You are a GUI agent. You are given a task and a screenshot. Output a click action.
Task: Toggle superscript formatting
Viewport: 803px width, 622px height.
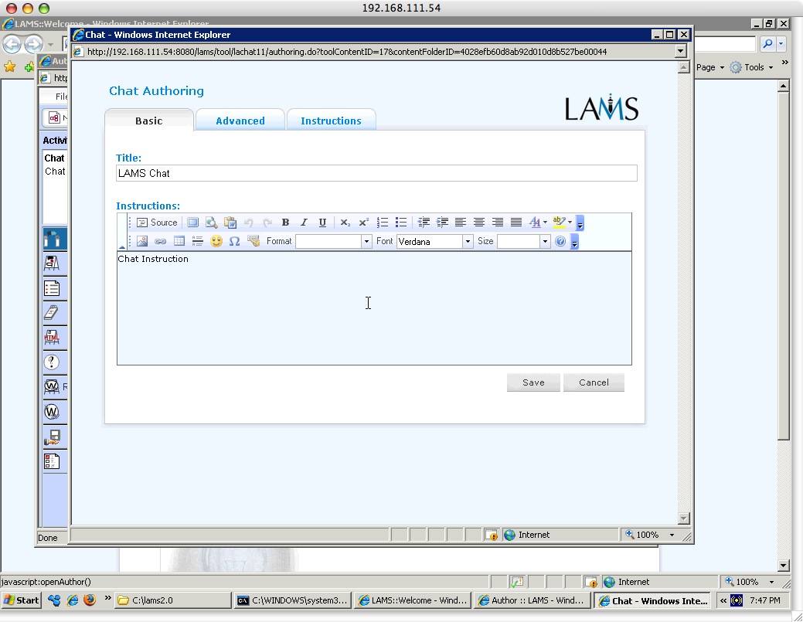363,223
